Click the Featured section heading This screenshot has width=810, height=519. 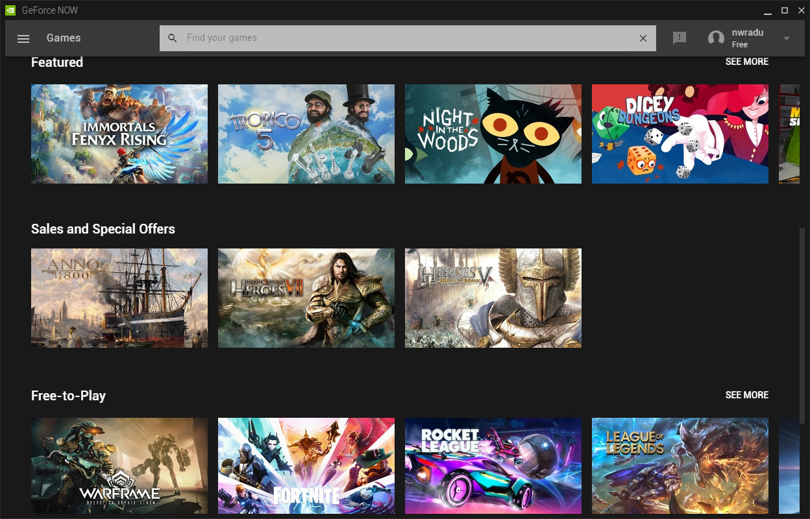[x=57, y=62]
